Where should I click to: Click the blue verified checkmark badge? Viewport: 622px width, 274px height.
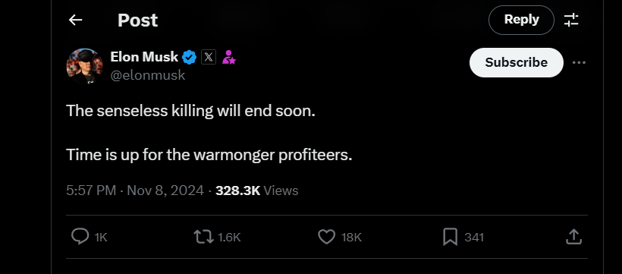click(x=189, y=58)
